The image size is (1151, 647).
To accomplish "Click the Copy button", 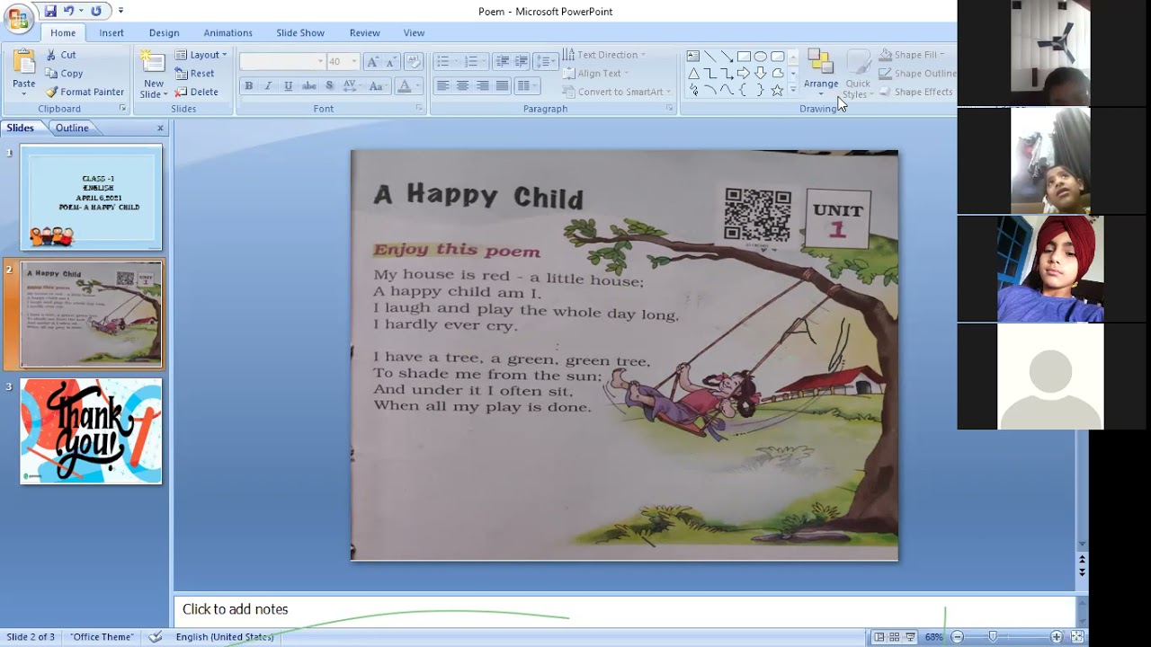I will coord(64,74).
